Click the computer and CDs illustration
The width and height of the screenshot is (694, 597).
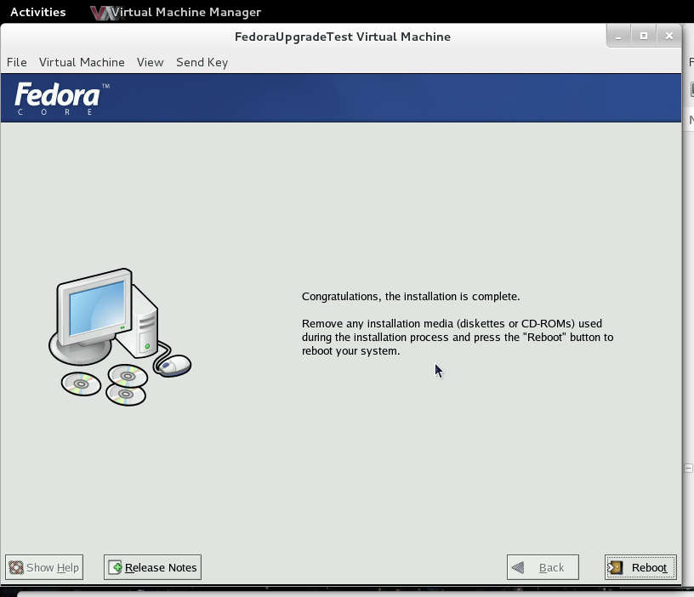point(120,337)
